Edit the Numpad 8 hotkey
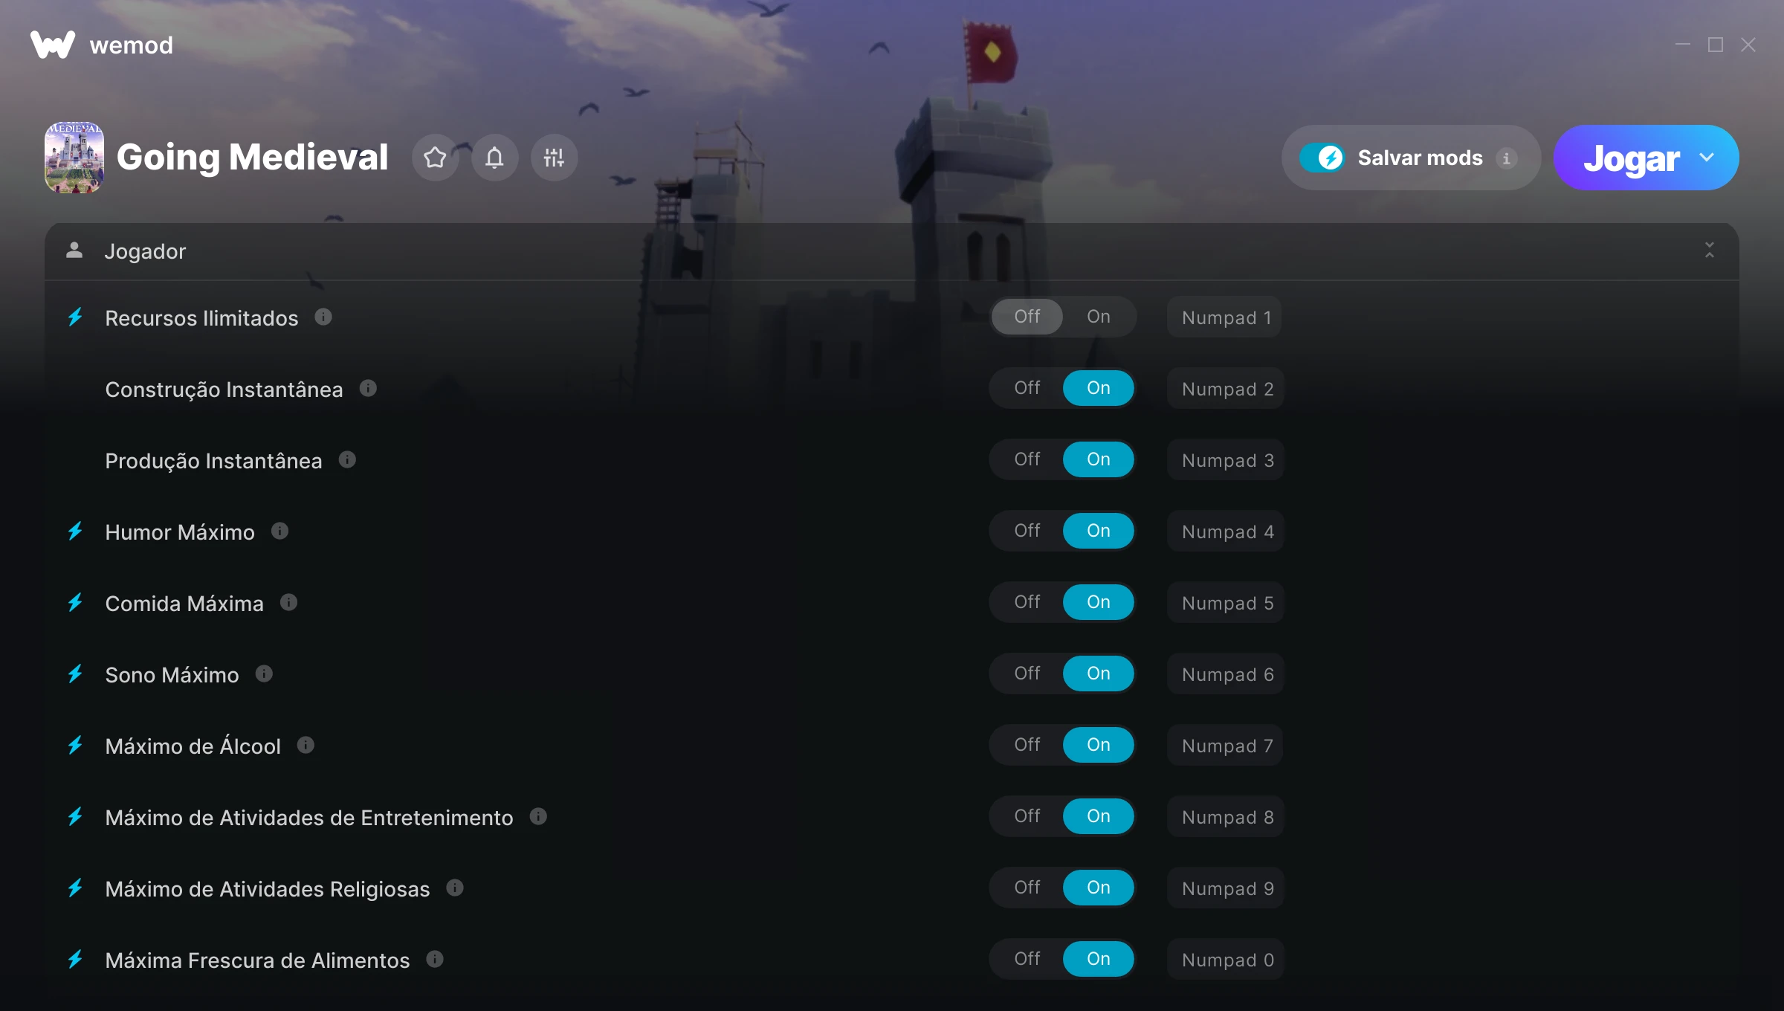Screen dimensions: 1784x1011 [1226, 817]
